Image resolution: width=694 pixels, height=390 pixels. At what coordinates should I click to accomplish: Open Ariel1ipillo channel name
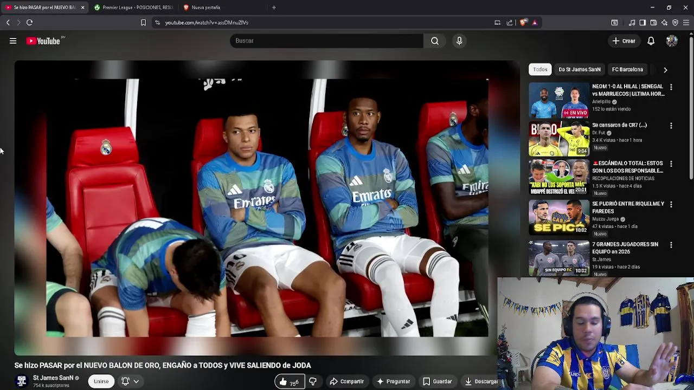pos(601,101)
